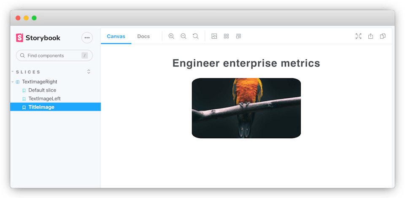Click the zoom in magnifier icon
Screen dimensions: 405x198
(x=171, y=36)
